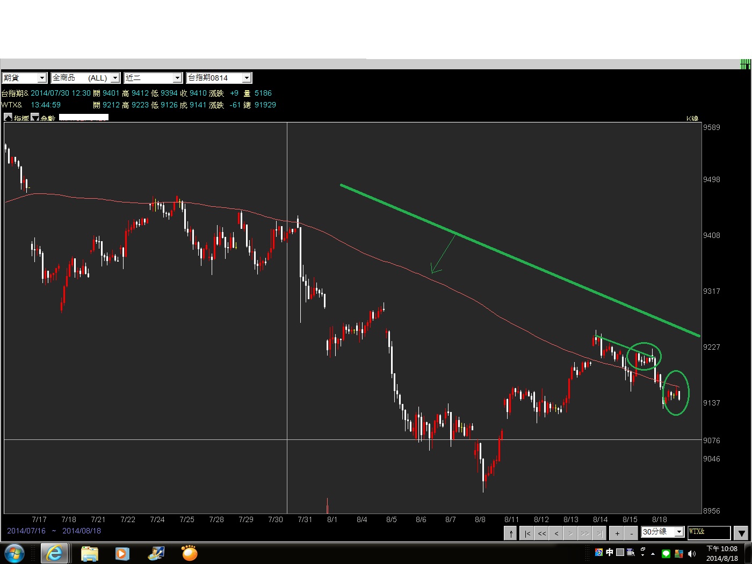Click the up-triangle icon beside 指標
Image resolution: width=752 pixels, height=564 pixels.
[8, 117]
